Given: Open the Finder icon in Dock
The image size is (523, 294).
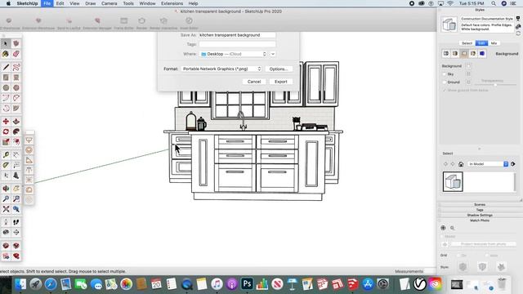Looking at the screenshot, I should (20, 284).
